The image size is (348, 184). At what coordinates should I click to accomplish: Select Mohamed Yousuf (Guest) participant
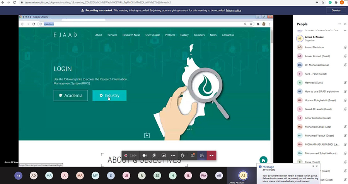(x=321, y=136)
